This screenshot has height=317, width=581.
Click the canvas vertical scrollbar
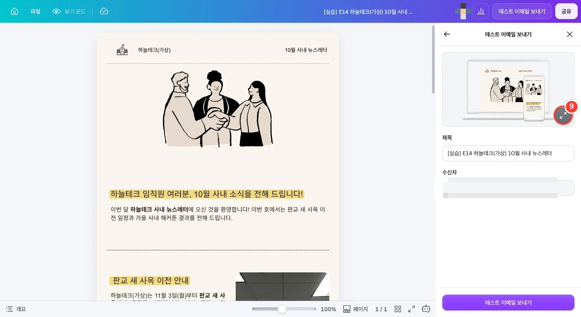433,59
